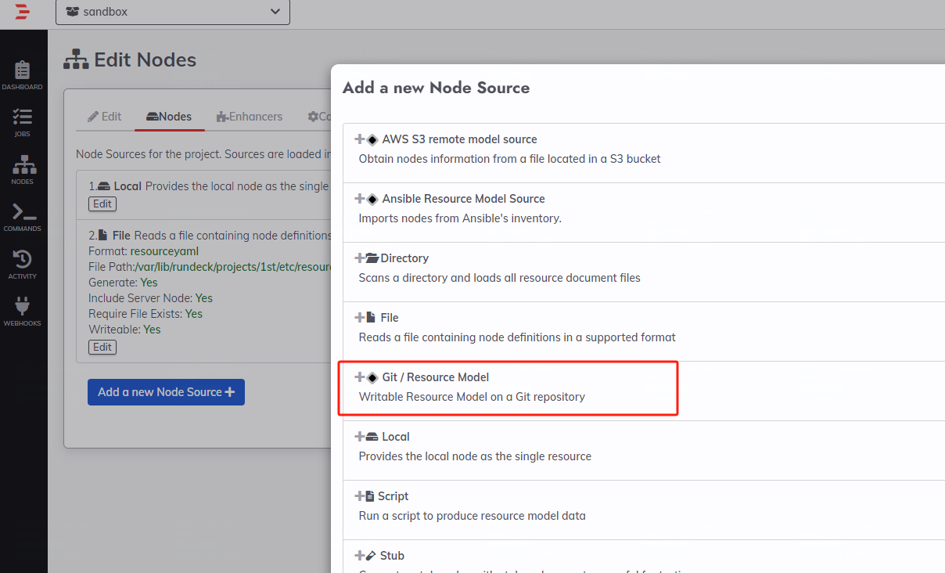Click Edit Nodes heading icon
Viewport: 945px width, 573px height.
click(77, 60)
